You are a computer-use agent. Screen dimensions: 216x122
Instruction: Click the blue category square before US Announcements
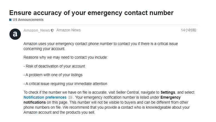click(x=10, y=20)
